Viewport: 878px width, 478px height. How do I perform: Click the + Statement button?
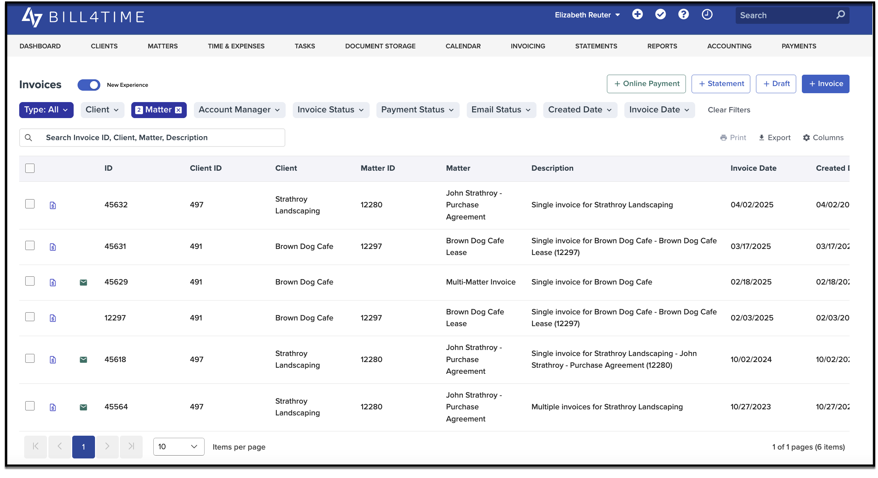721,84
